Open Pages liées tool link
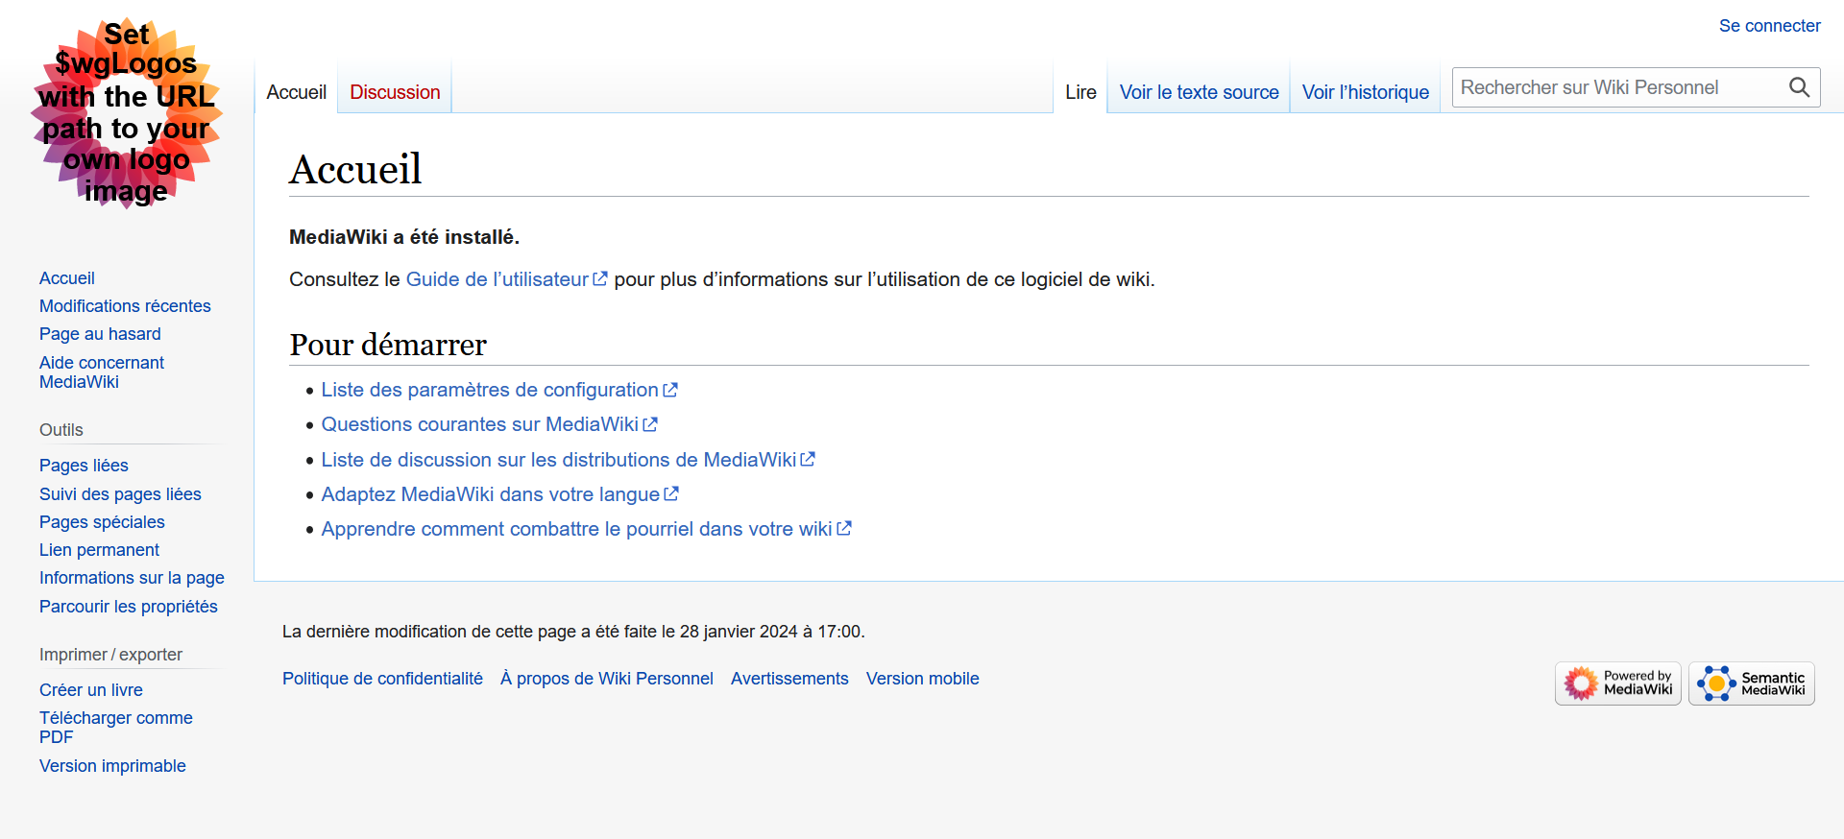Viewport: 1844px width, 839px height. click(84, 466)
